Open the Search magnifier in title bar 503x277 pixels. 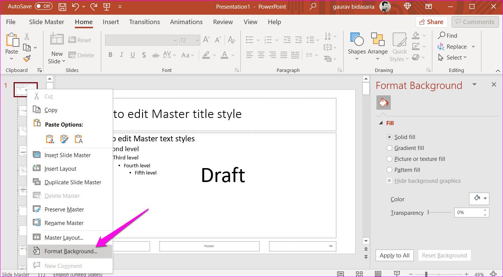[x=313, y=6]
